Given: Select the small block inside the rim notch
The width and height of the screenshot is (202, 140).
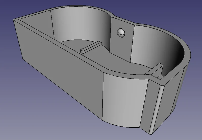Looking at the screenshot, I should [161, 77].
